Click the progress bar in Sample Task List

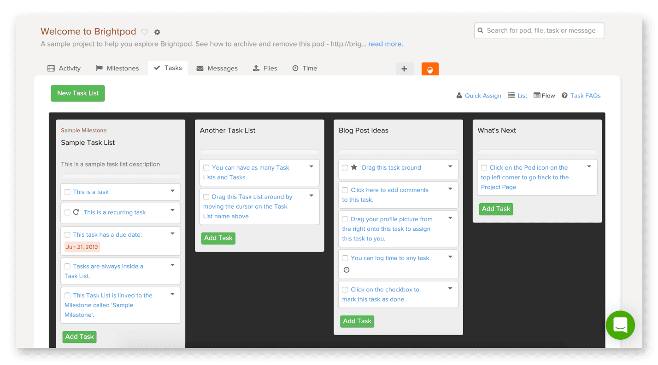pos(121,177)
